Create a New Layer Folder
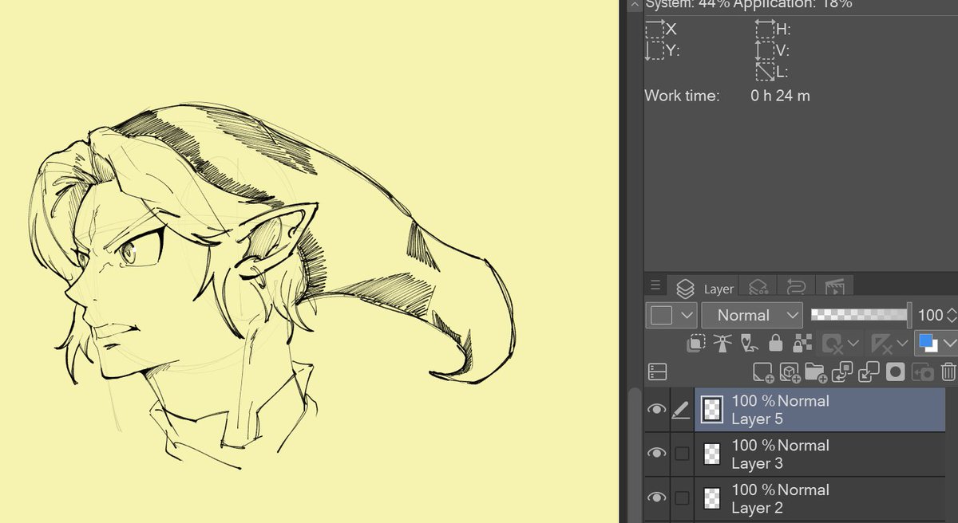Screen dimensions: 958x523 816,372
